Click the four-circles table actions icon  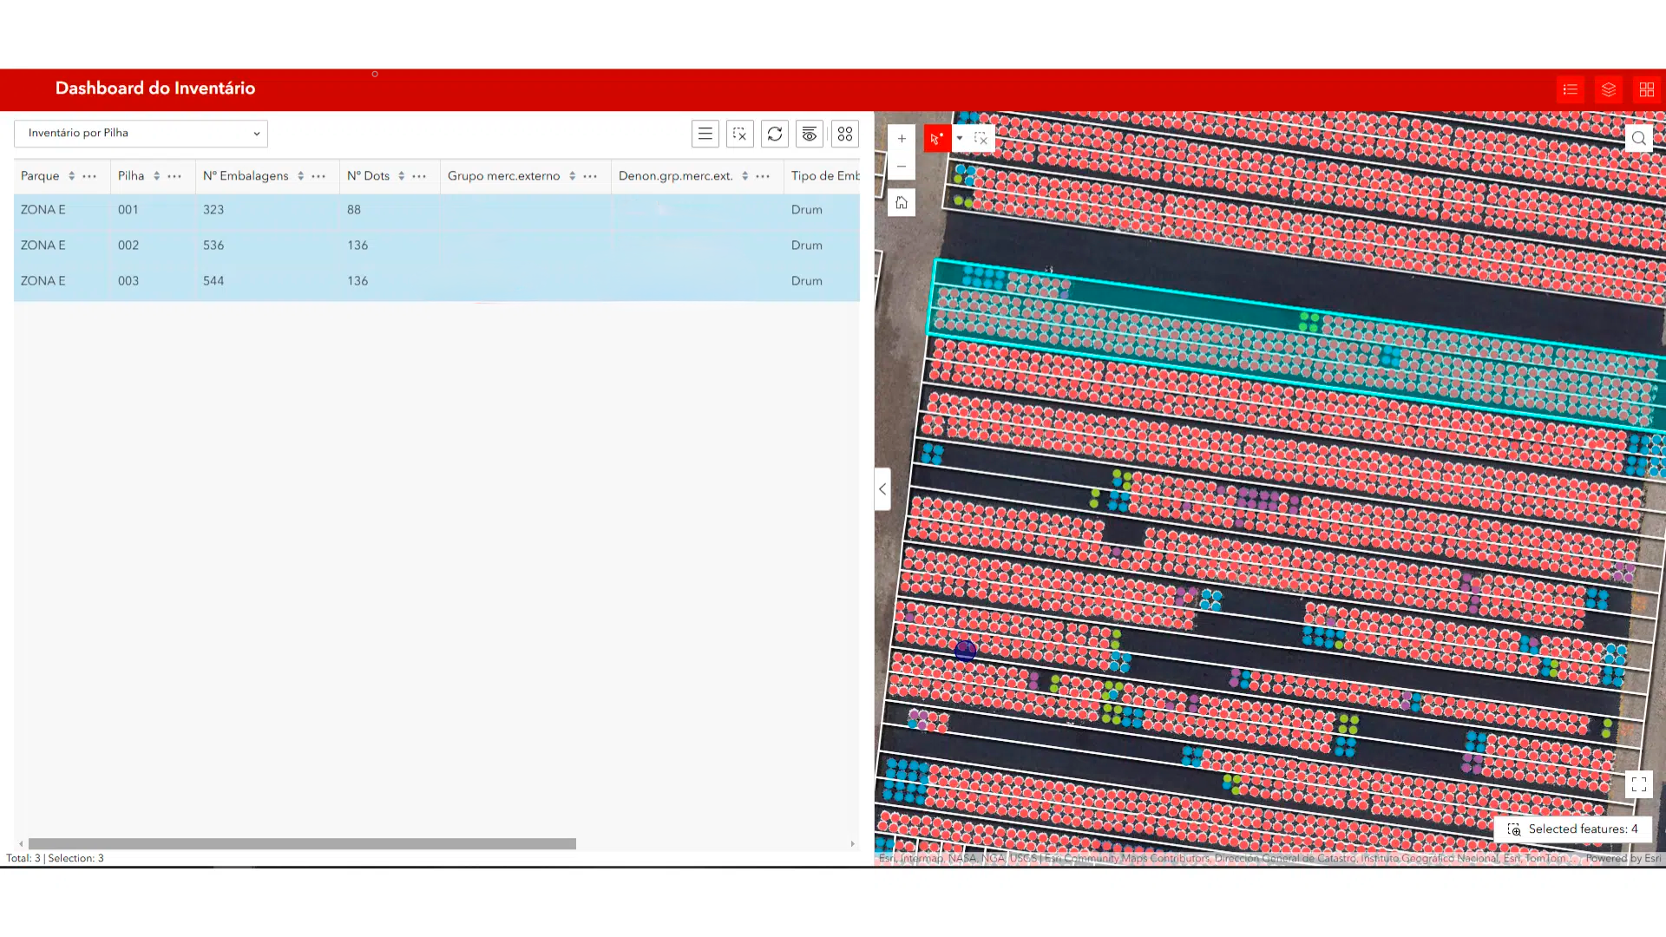click(x=844, y=134)
